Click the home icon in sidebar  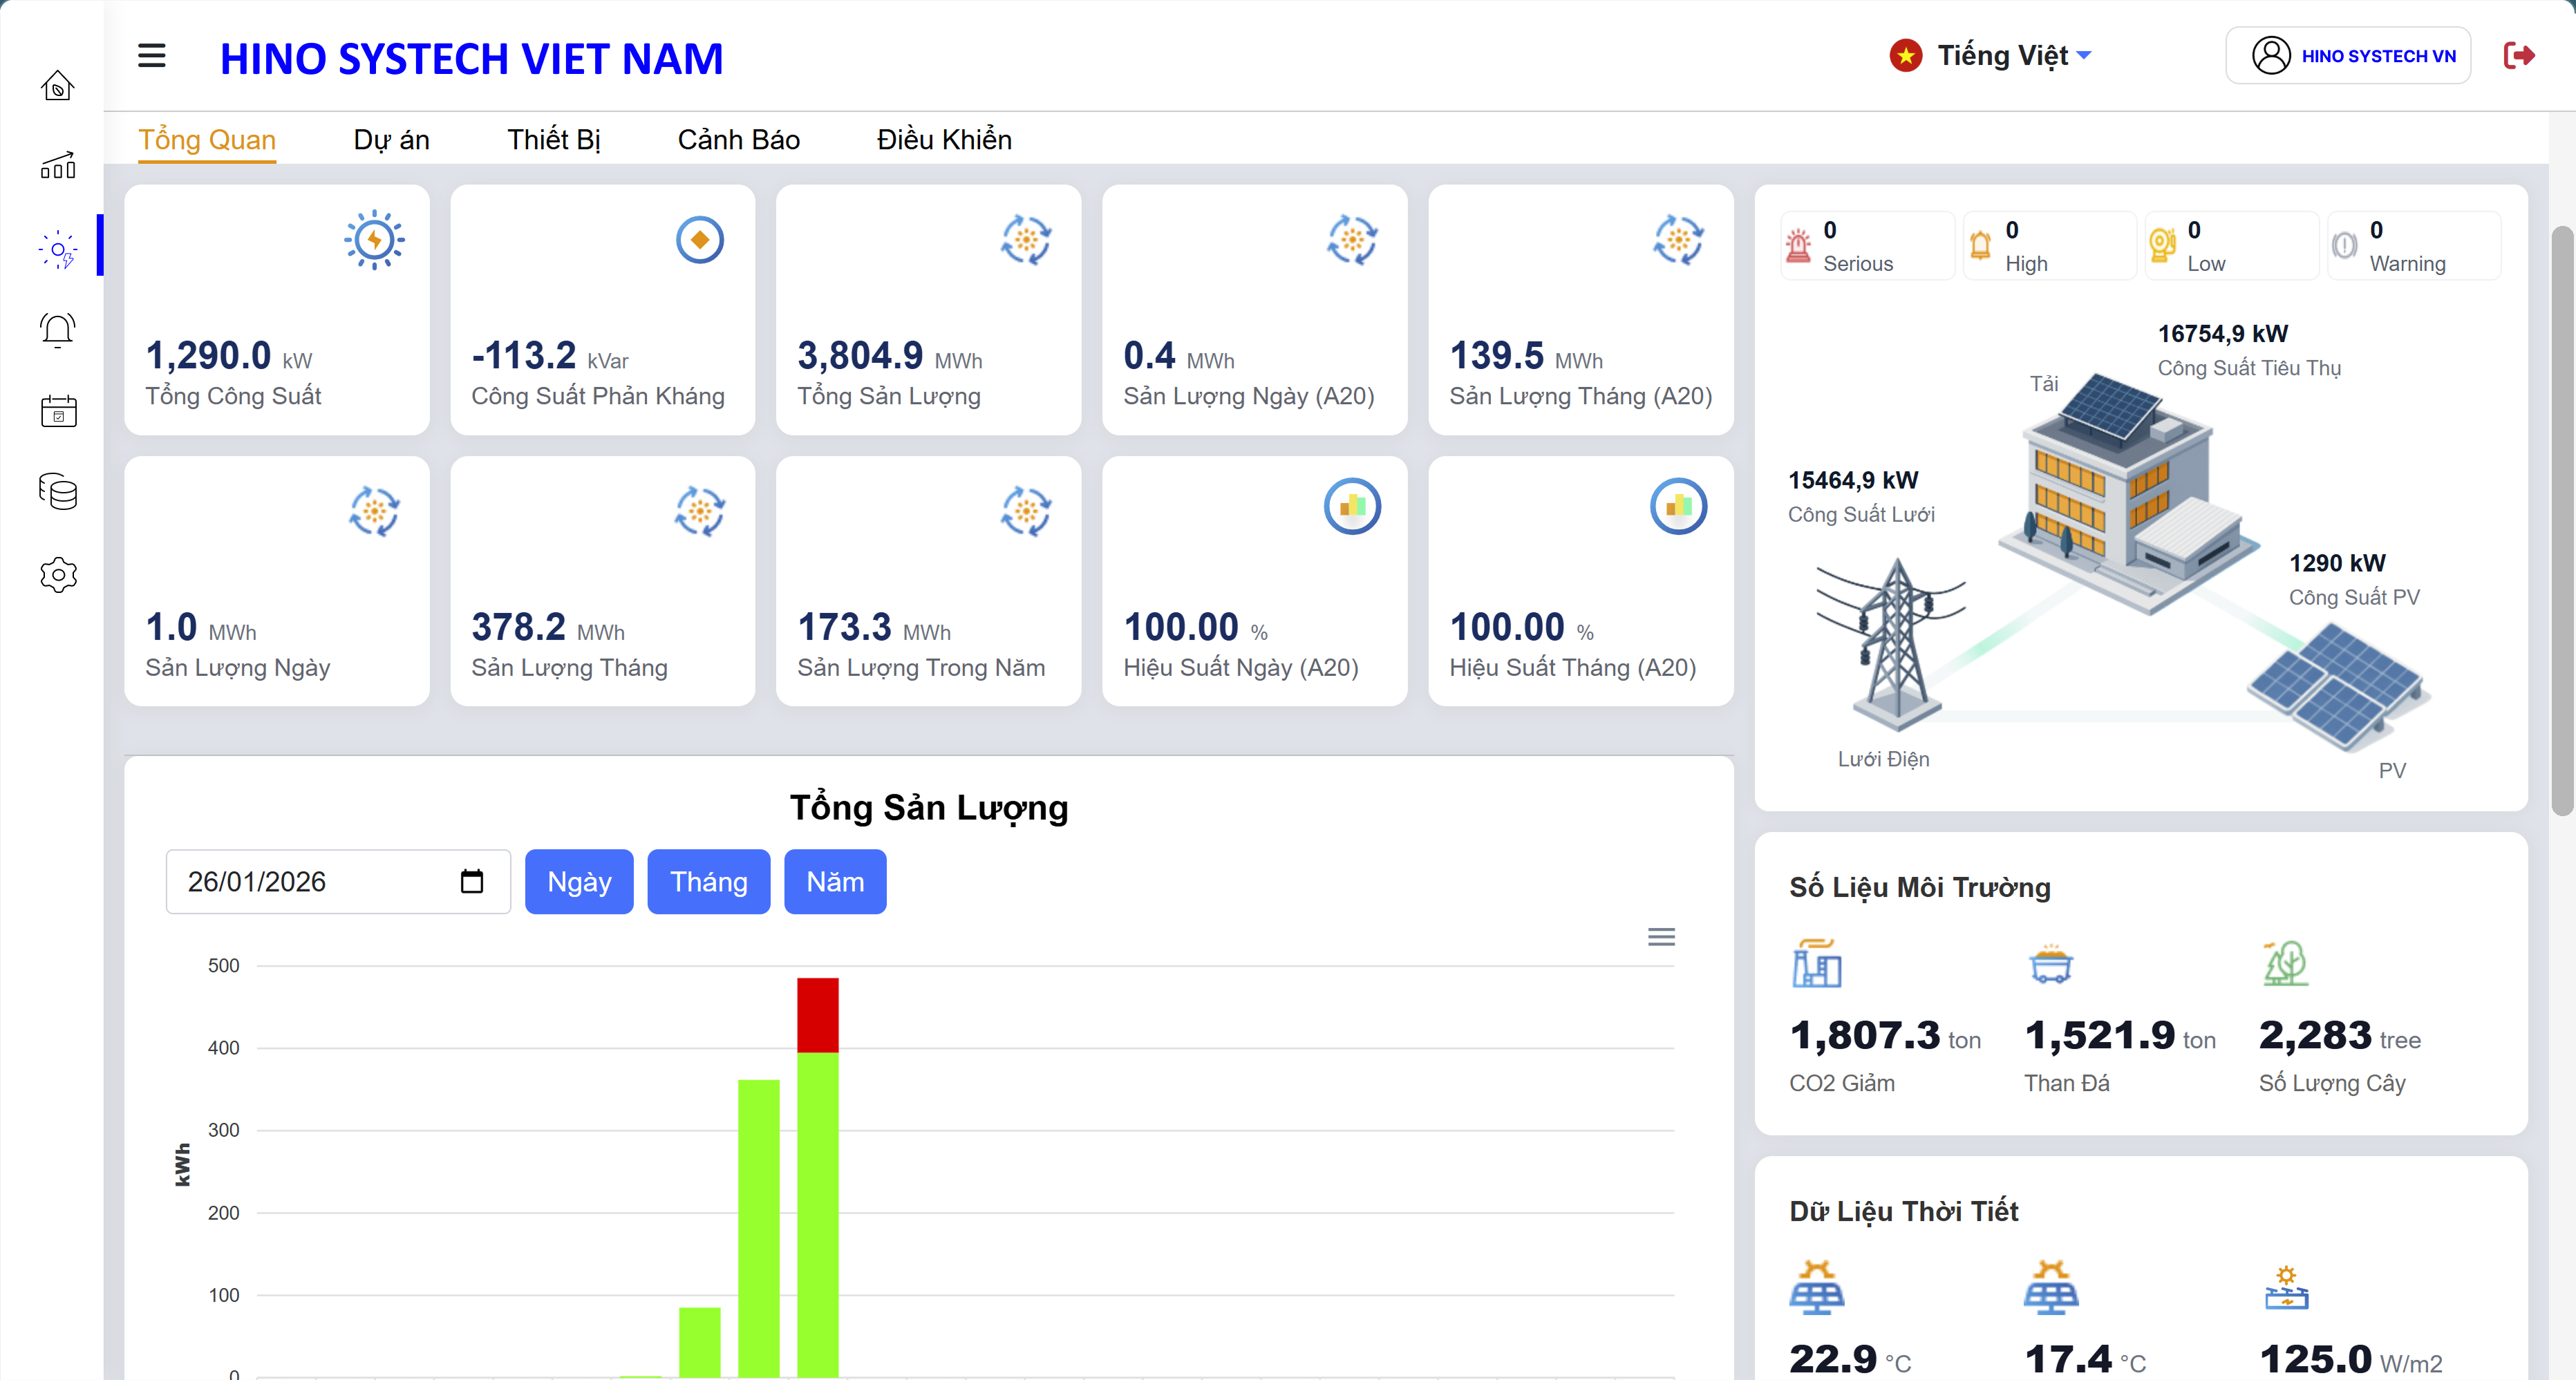coord(58,86)
